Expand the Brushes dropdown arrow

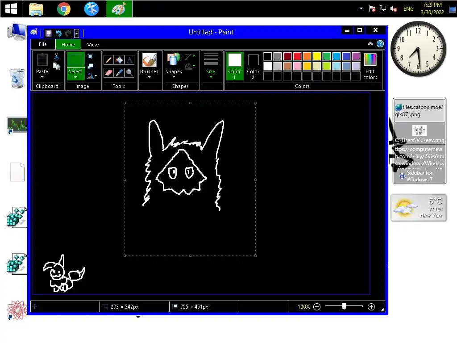pos(149,77)
